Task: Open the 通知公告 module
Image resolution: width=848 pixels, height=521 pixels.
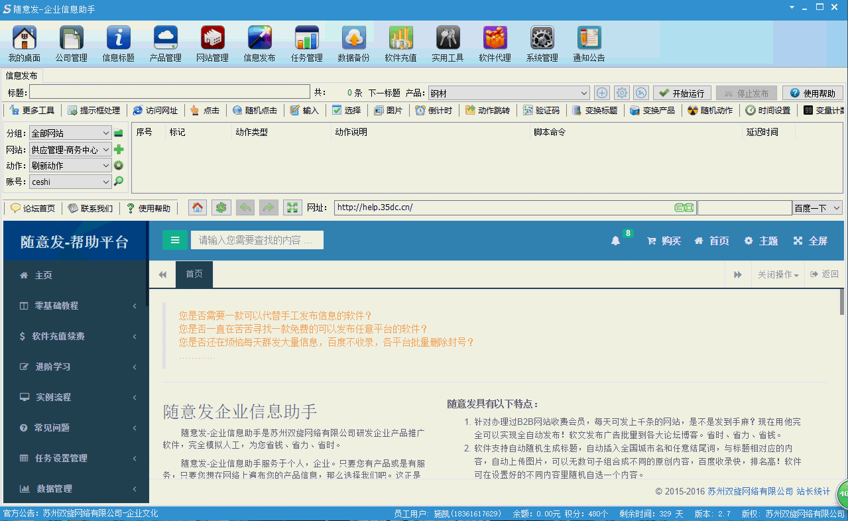Action: (x=589, y=44)
